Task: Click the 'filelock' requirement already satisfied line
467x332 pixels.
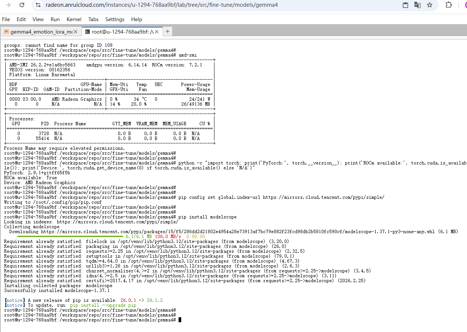Action: tap(146, 241)
